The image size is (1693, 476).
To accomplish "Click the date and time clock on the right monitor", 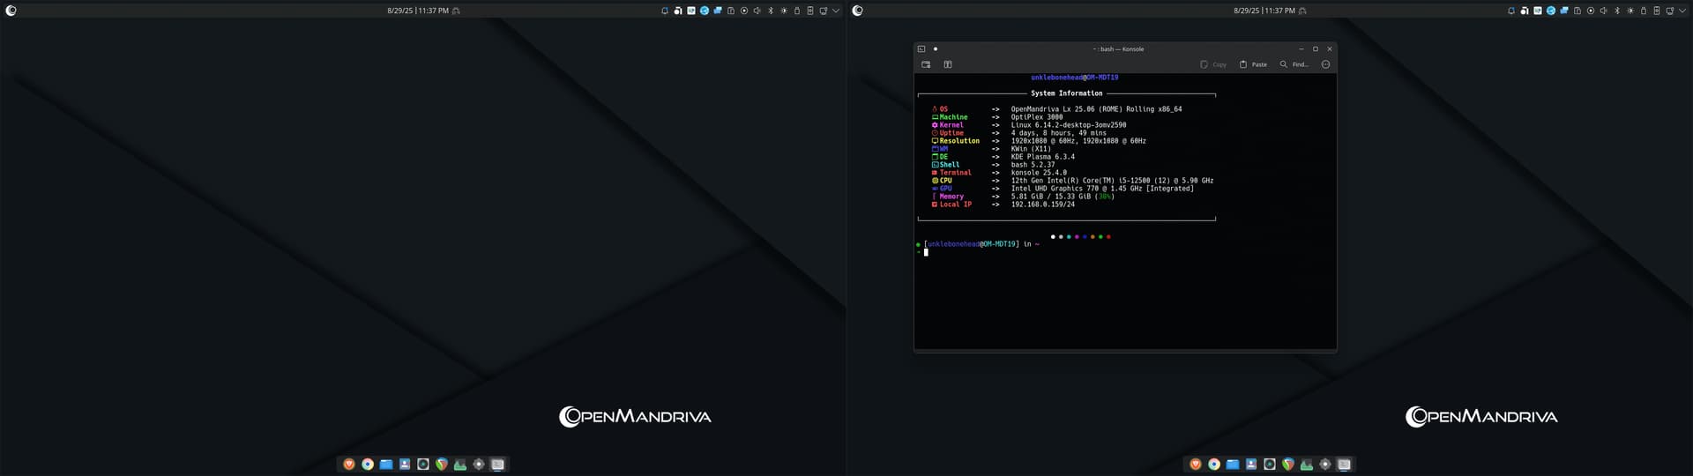I will point(1264,11).
